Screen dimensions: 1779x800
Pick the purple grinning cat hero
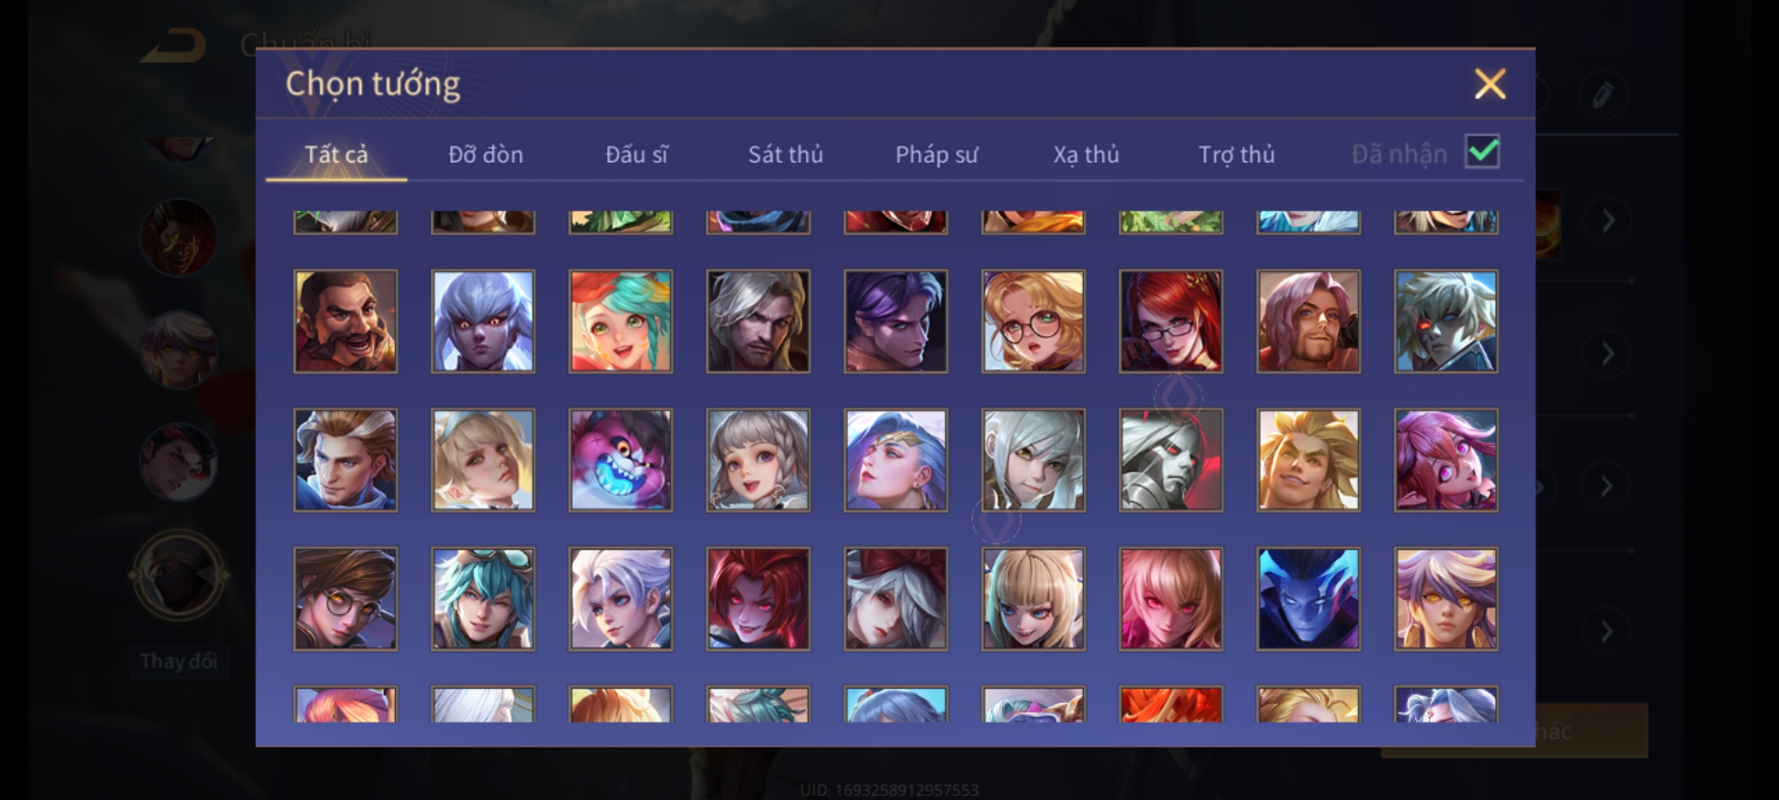(x=620, y=460)
